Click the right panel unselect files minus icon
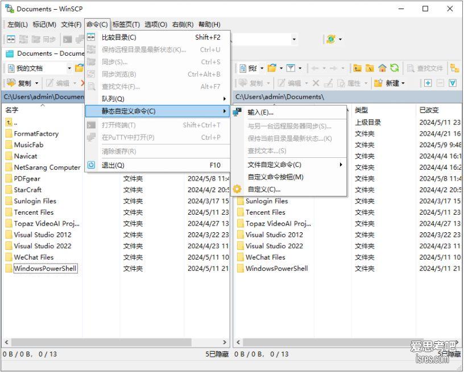The height and width of the screenshot is (372, 464). (x=440, y=83)
